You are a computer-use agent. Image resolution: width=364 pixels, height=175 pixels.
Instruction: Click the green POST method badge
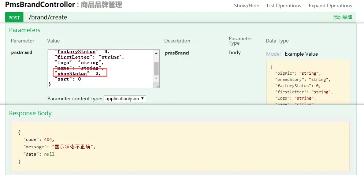click(14, 18)
